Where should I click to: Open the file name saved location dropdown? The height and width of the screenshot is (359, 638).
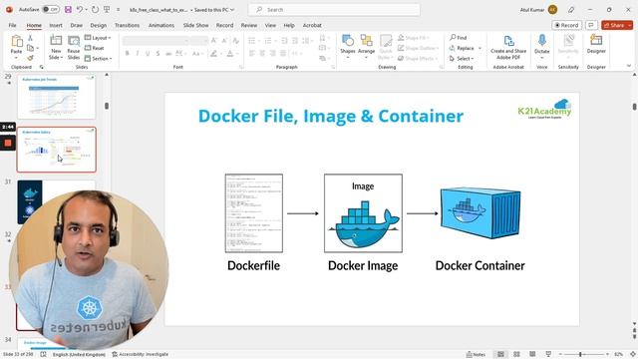tap(232, 10)
